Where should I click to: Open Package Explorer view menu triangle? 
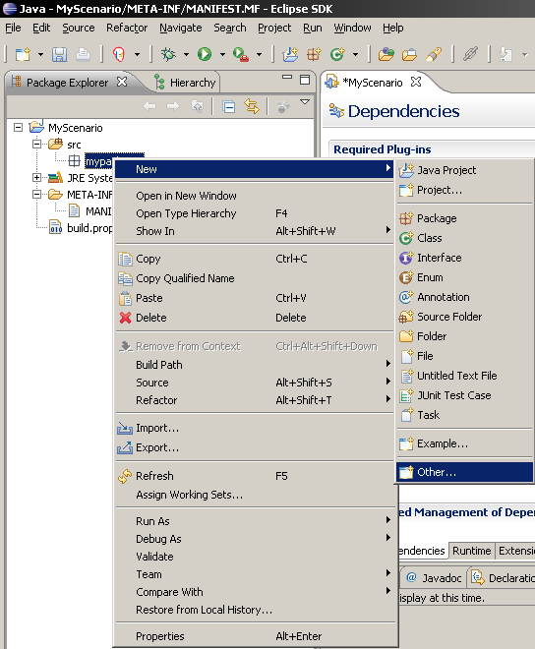(305, 102)
